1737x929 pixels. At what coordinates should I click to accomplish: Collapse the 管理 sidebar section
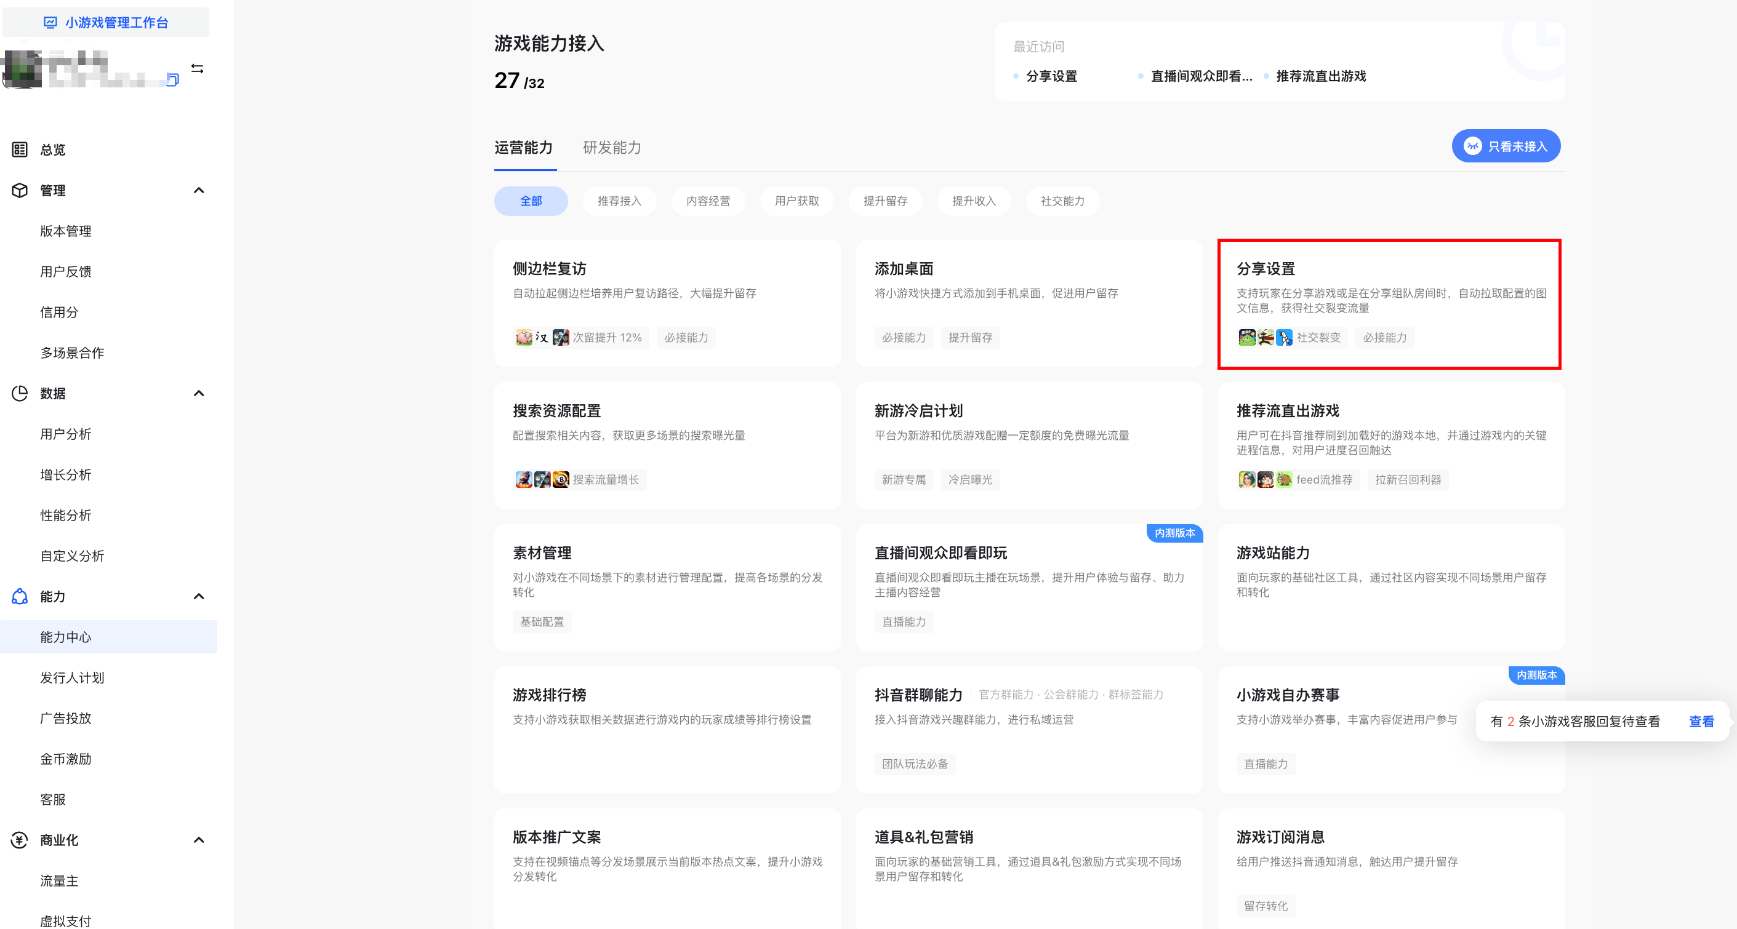point(198,190)
